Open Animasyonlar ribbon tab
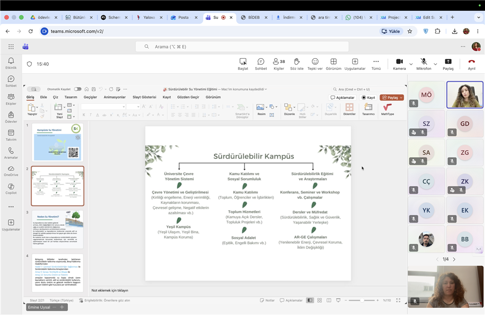 [115, 97]
